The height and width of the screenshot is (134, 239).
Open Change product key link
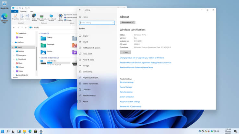142,58
